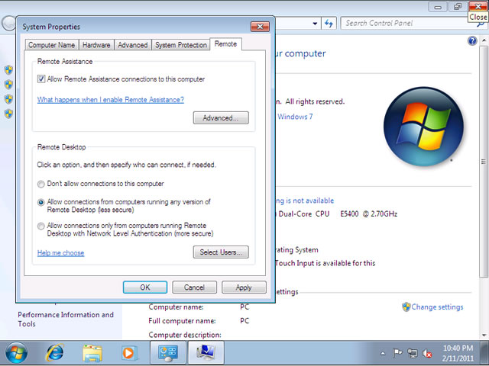The image size is (489, 366).
Task: Click the Change settings link
Action: [437, 307]
